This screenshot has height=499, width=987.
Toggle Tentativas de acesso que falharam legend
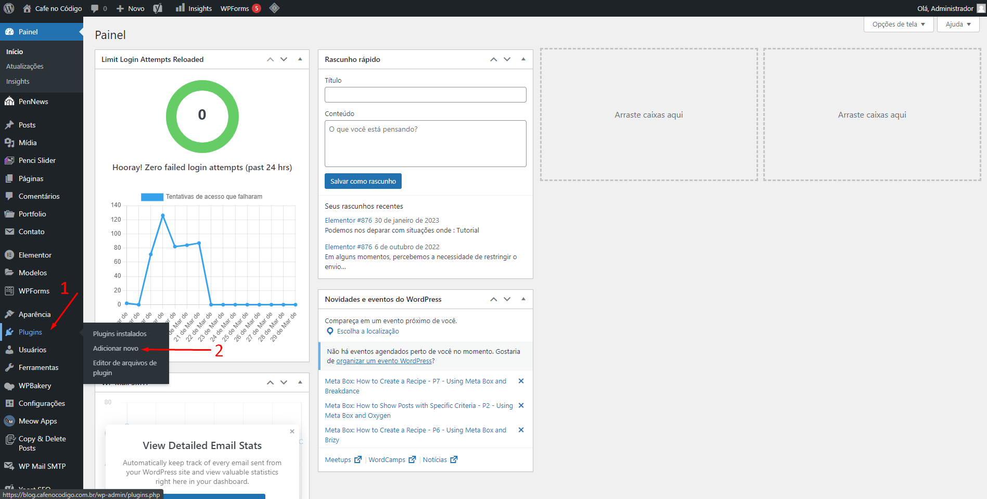click(x=202, y=197)
